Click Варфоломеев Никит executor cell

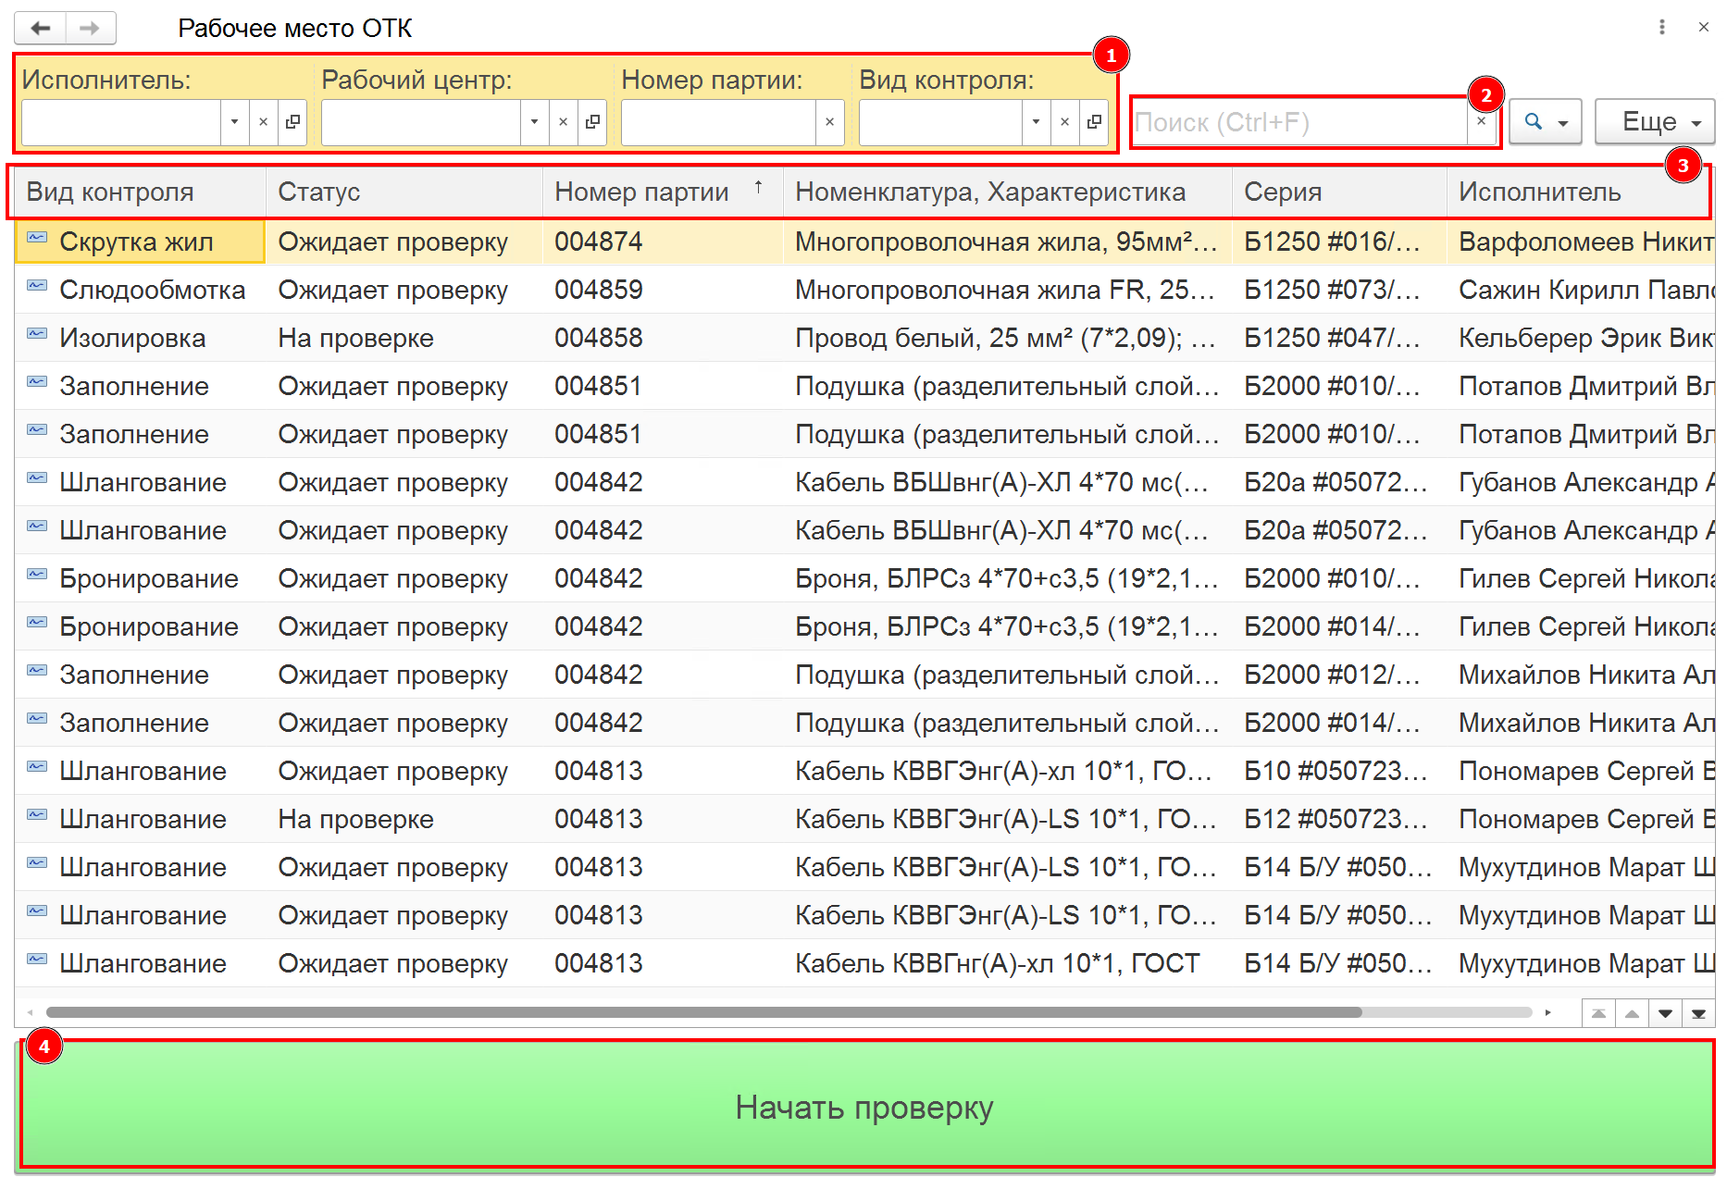point(1581,242)
